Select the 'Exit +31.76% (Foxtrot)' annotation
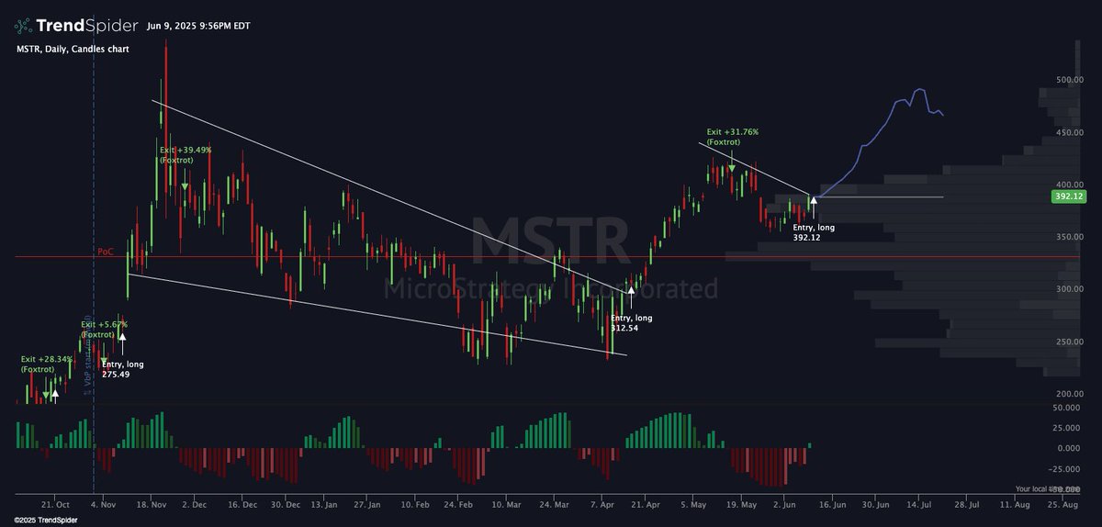The width and height of the screenshot is (1102, 527). click(733, 137)
